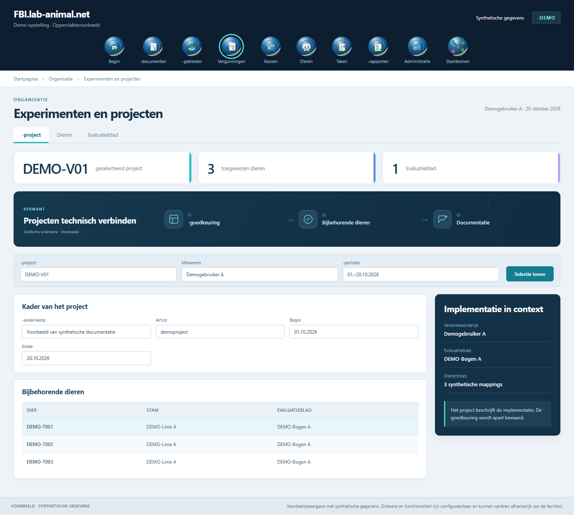Open the Taken navigation icon
This screenshot has width=574, height=515.
(342, 47)
